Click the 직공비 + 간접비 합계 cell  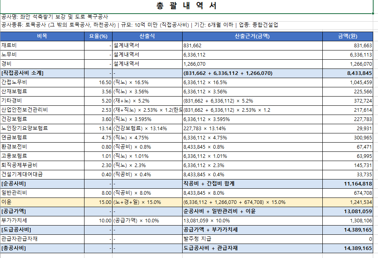(252, 184)
